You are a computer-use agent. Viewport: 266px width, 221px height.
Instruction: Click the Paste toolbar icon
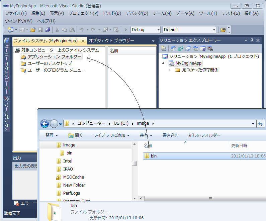[x=72, y=30]
